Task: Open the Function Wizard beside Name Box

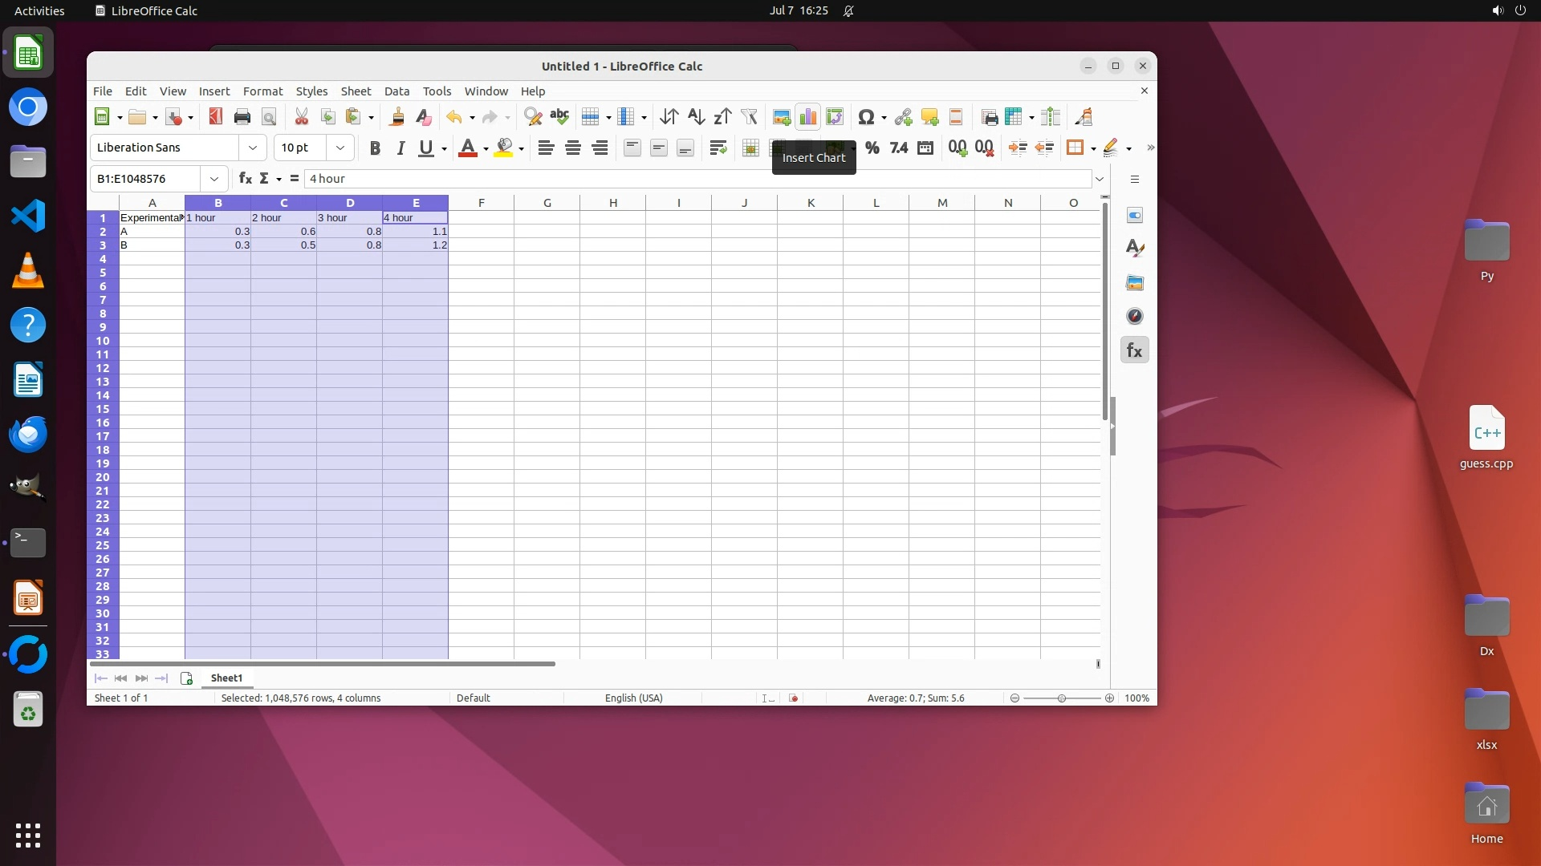Action: coord(245,179)
